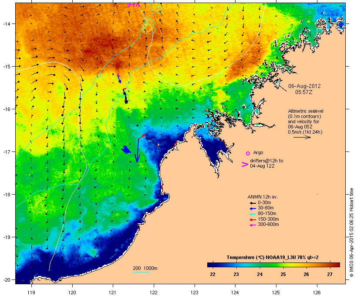Click the red 150-300m legend arrow

(x=253, y=220)
